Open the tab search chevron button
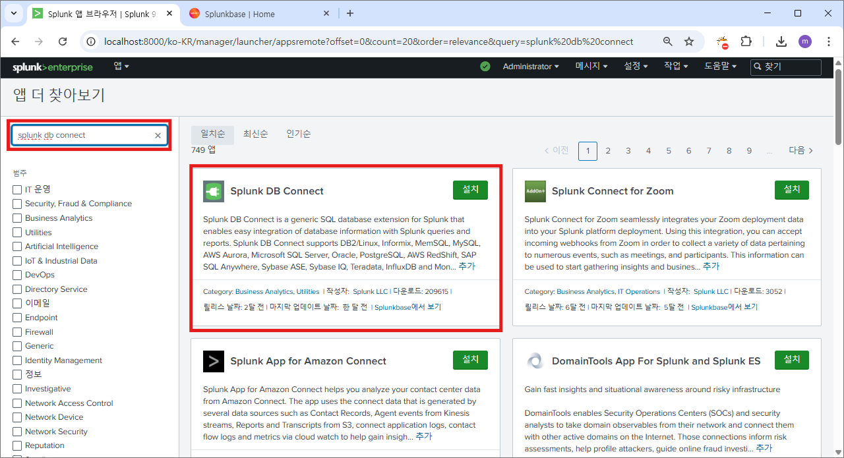 point(14,13)
